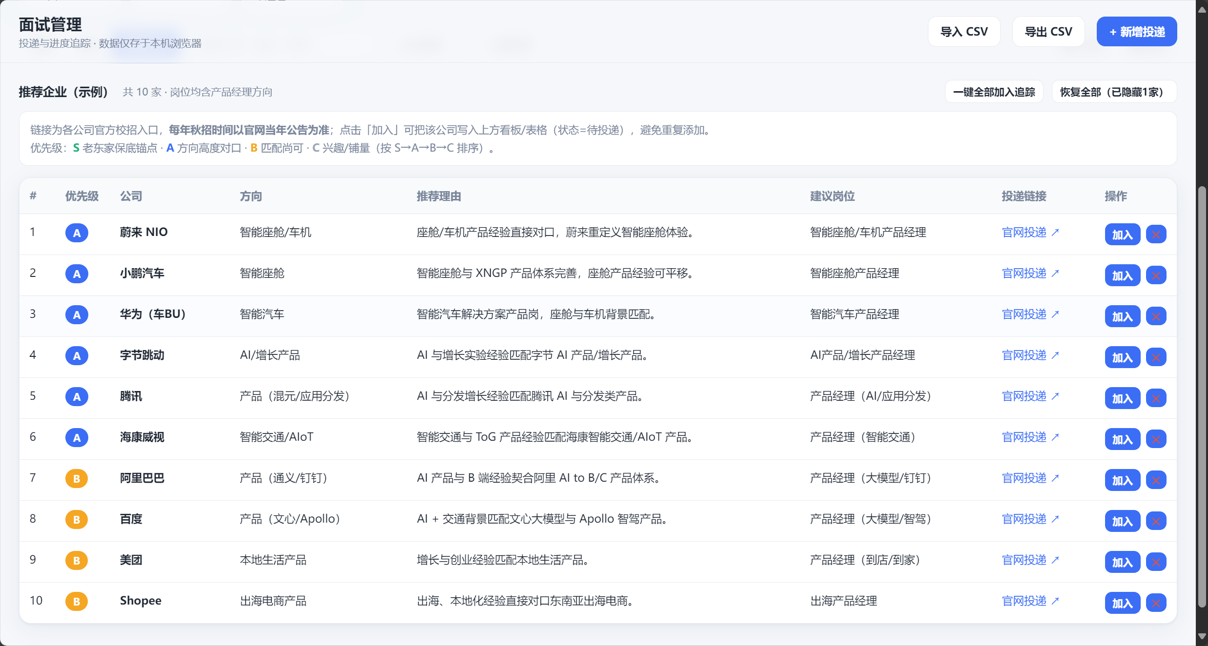Click the scrollbar down arrow

pyautogui.click(x=1202, y=636)
